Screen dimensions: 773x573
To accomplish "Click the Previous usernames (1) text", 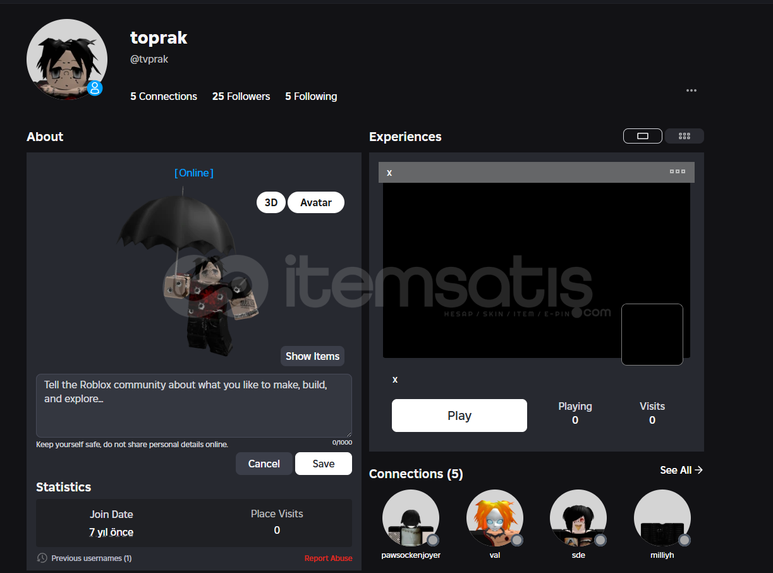I will coord(92,558).
